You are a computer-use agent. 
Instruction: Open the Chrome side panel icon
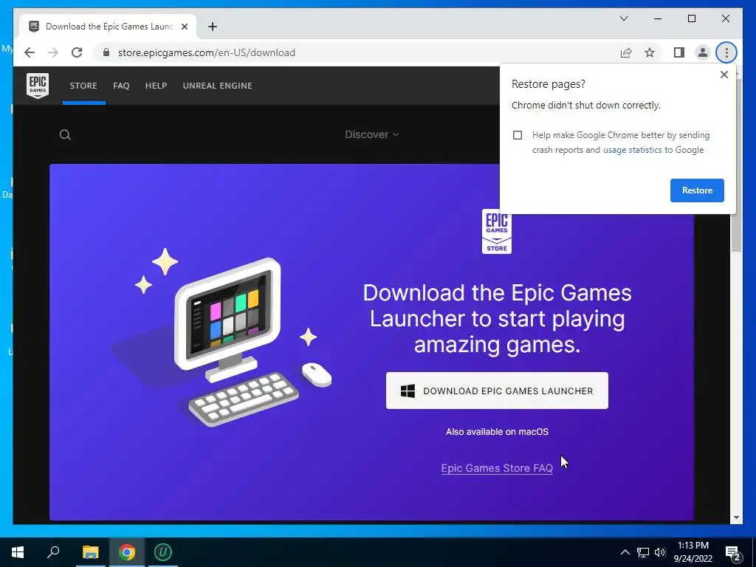(x=679, y=52)
